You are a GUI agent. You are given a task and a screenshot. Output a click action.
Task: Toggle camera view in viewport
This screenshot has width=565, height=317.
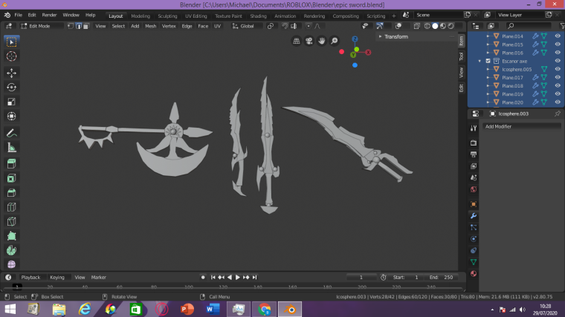point(309,41)
